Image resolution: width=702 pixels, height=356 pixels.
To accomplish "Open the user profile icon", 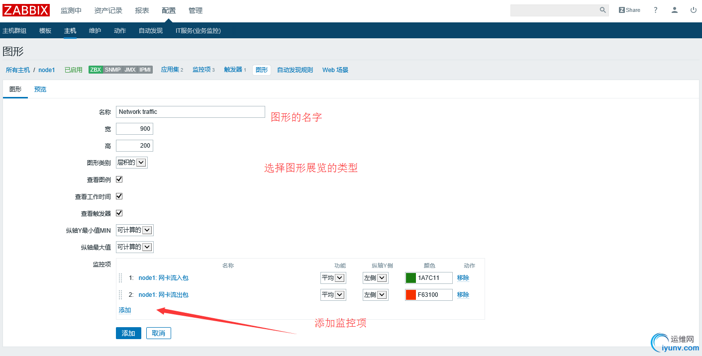I will (675, 10).
